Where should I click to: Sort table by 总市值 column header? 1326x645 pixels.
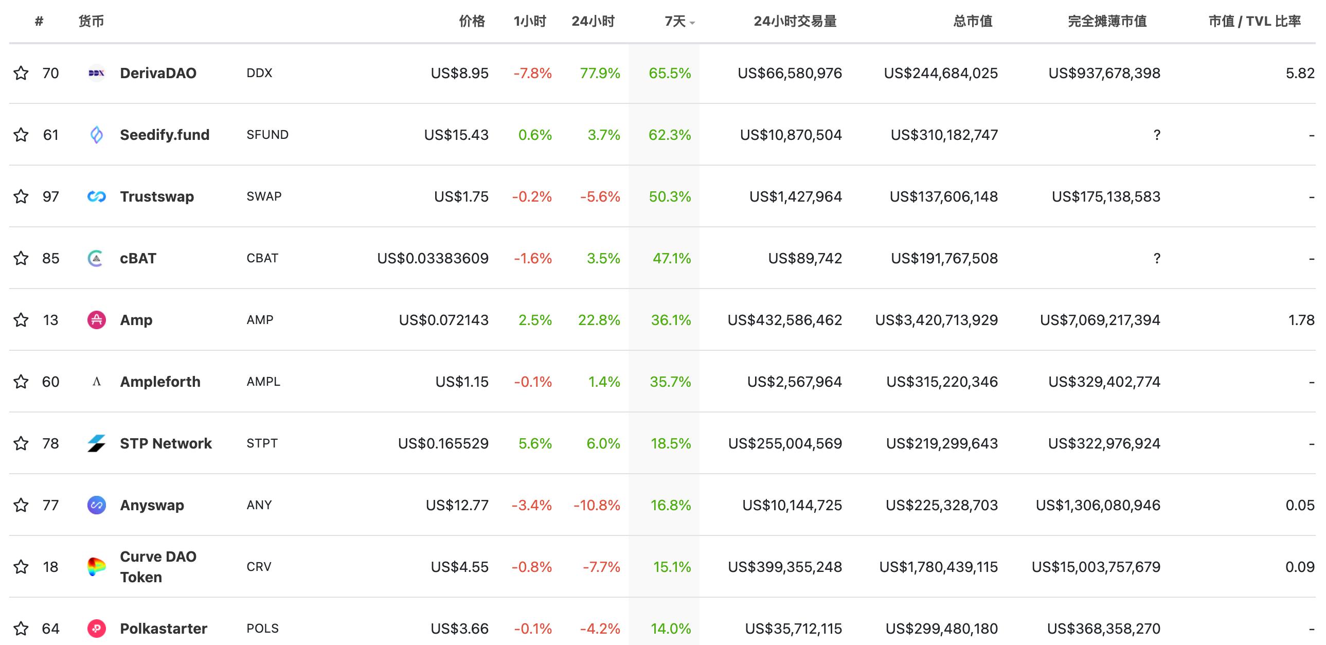[x=972, y=22]
